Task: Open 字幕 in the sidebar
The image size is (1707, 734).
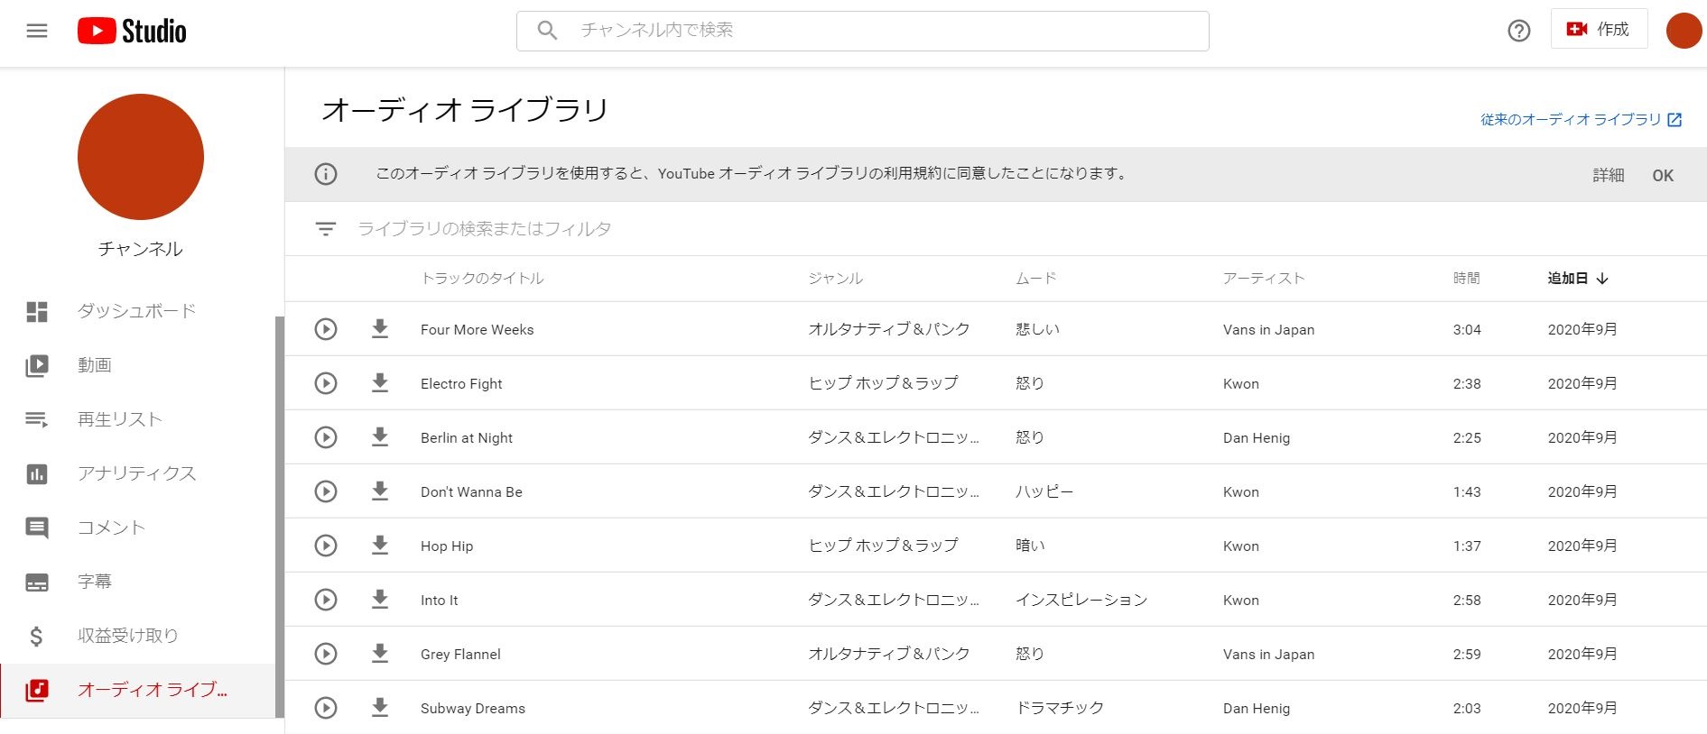Action: click(x=137, y=582)
